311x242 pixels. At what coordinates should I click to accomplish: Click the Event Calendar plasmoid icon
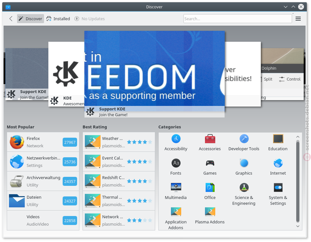pos(93,161)
